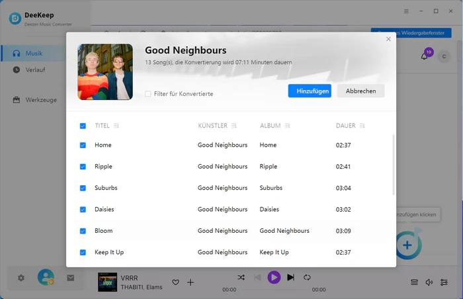
Task: Open the playback queue list icon
Action: (x=414, y=282)
